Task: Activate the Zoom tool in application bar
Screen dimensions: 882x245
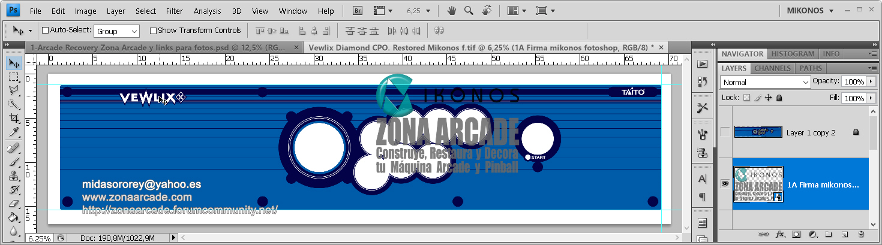Action: tap(469, 11)
